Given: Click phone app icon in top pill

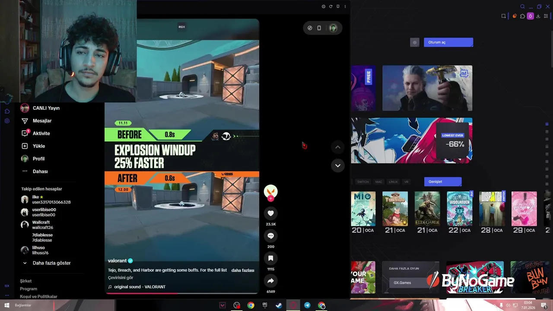Looking at the screenshot, I should (319, 28).
